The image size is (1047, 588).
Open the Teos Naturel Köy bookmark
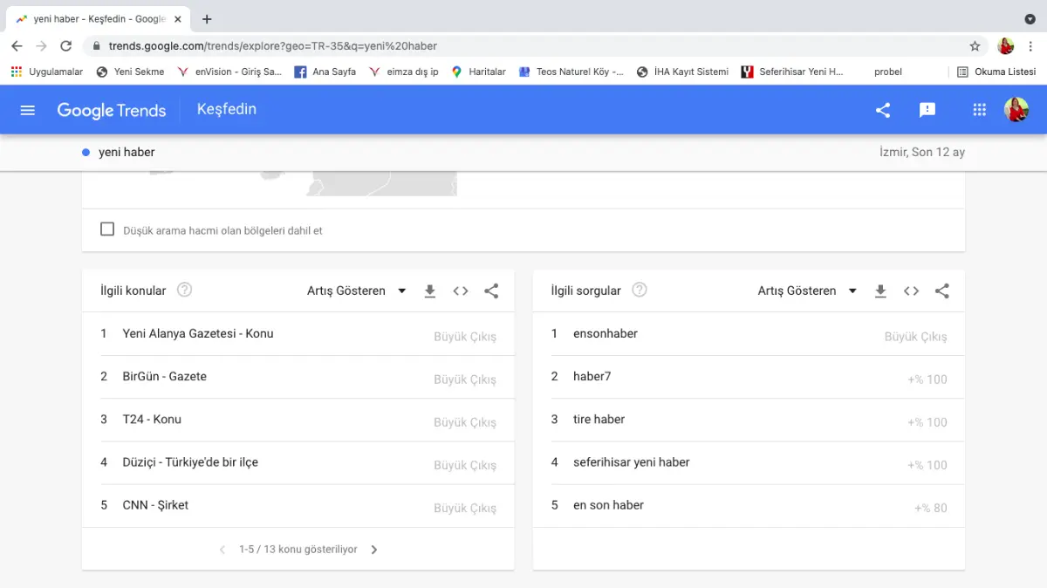(x=571, y=72)
